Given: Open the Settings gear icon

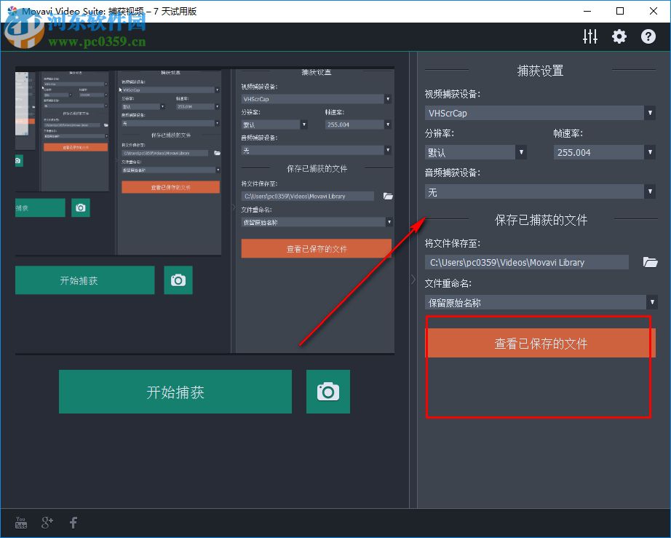Looking at the screenshot, I should (x=619, y=36).
